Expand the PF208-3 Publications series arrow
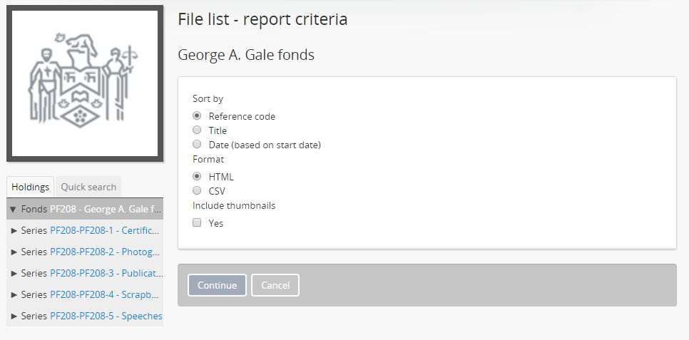Viewport: 689px width, 340px height. 15,273
